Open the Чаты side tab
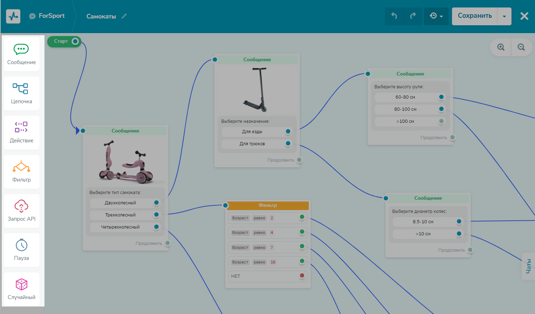 click(528, 266)
